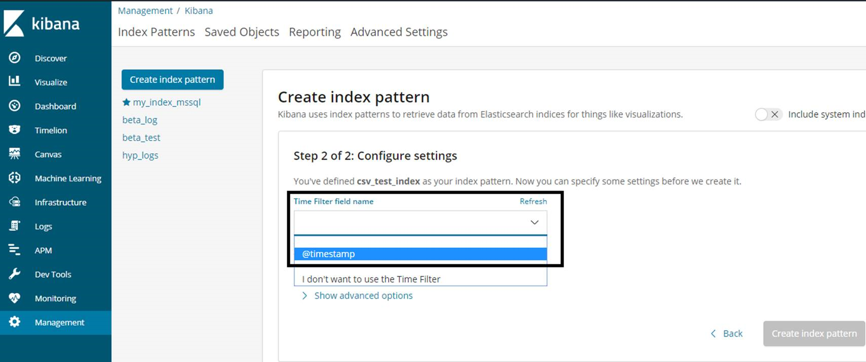Open the beta_log index pattern
This screenshot has width=866, height=362.
pos(140,120)
